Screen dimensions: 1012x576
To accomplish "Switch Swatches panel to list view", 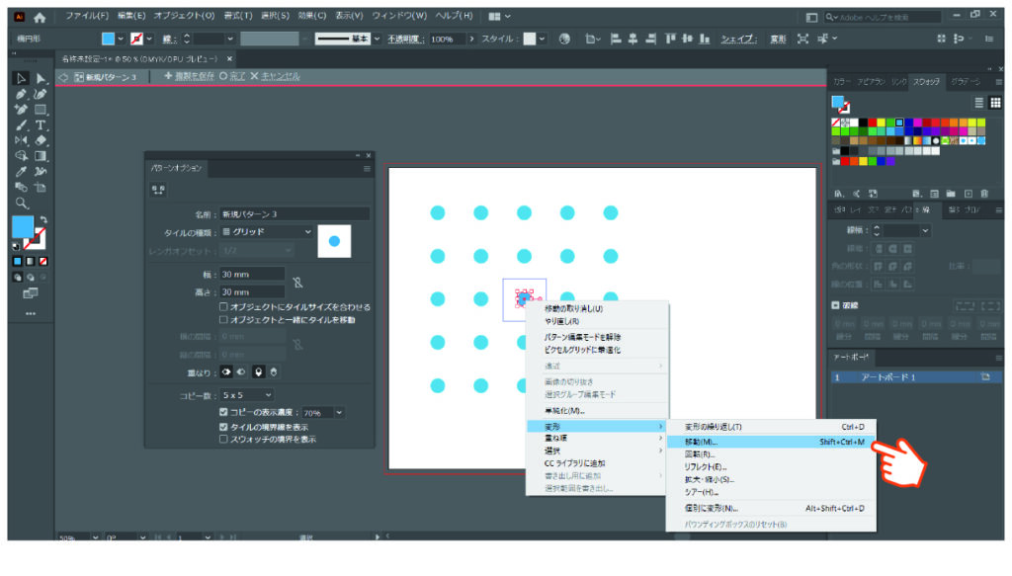I will coord(978,103).
